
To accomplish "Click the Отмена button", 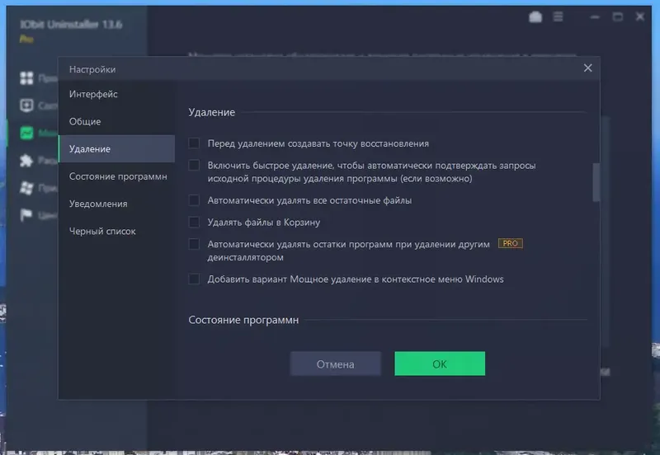I will [x=336, y=364].
